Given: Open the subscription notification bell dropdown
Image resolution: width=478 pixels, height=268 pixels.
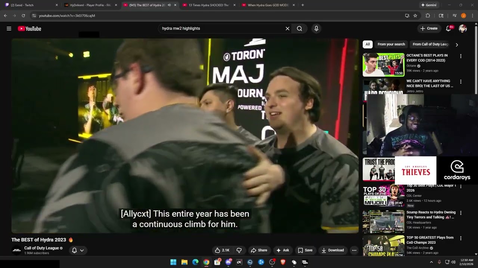Looking at the screenshot, I should click(x=78, y=250).
